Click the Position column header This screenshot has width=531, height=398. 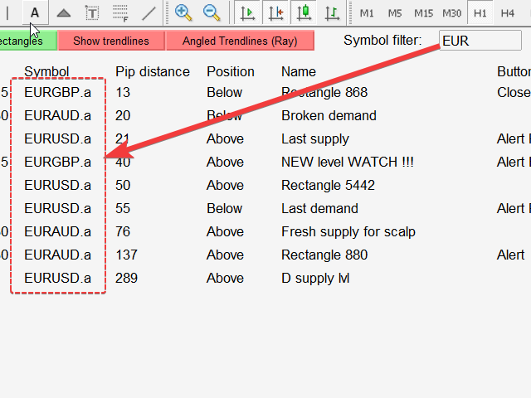point(231,72)
